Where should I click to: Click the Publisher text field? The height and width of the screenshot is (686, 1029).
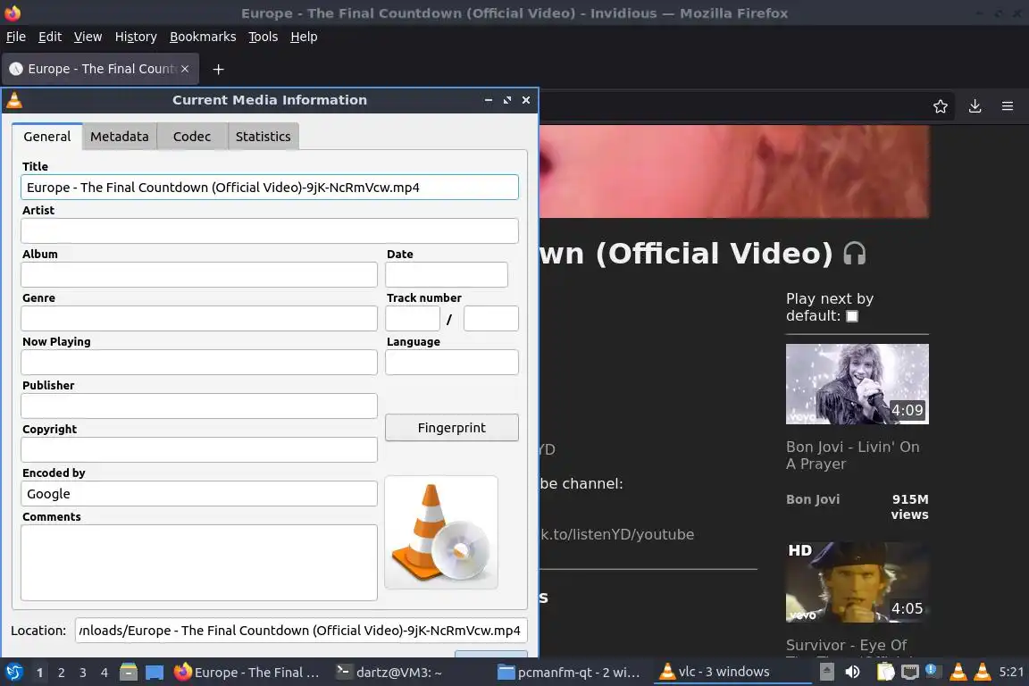tap(199, 406)
